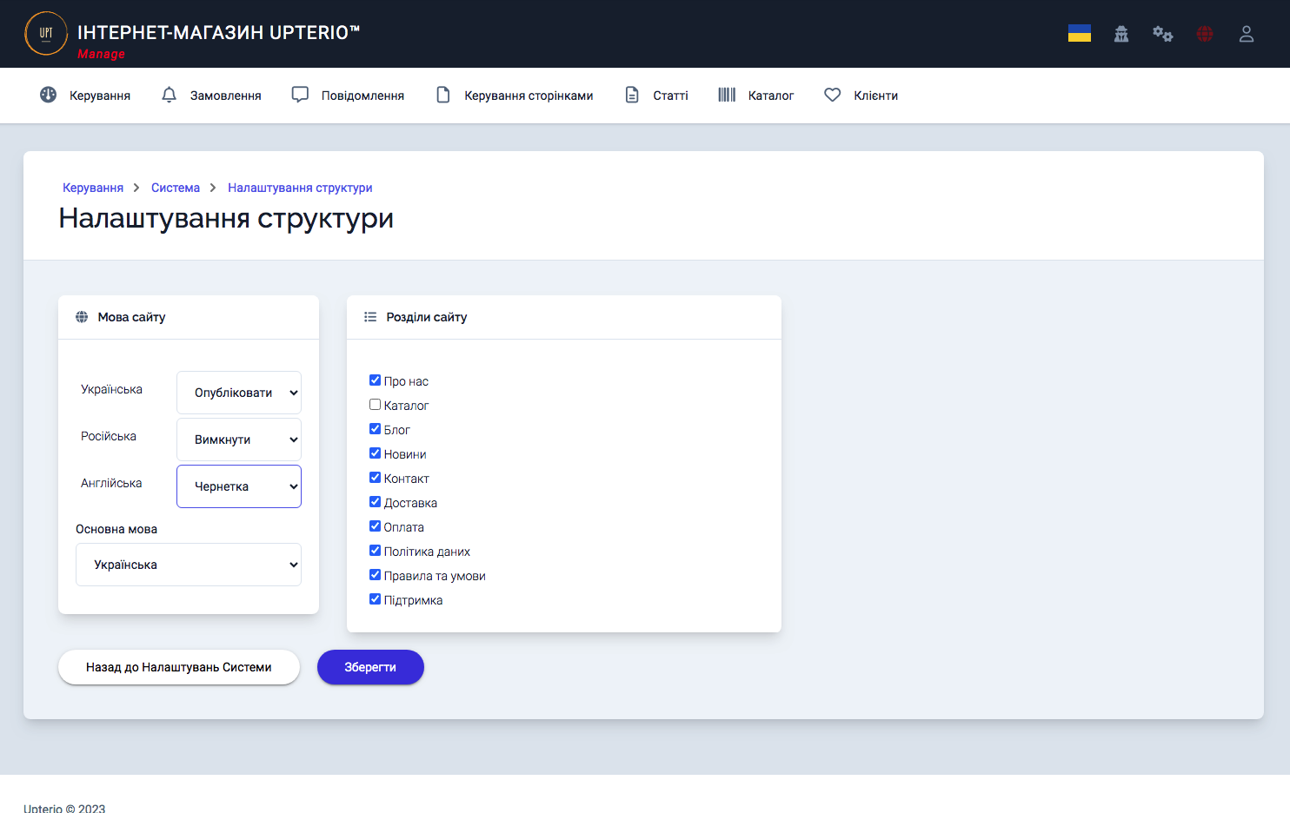This screenshot has height=813, width=1290.
Task: Click the document icon beside Статті
Action: [x=632, y=95]
